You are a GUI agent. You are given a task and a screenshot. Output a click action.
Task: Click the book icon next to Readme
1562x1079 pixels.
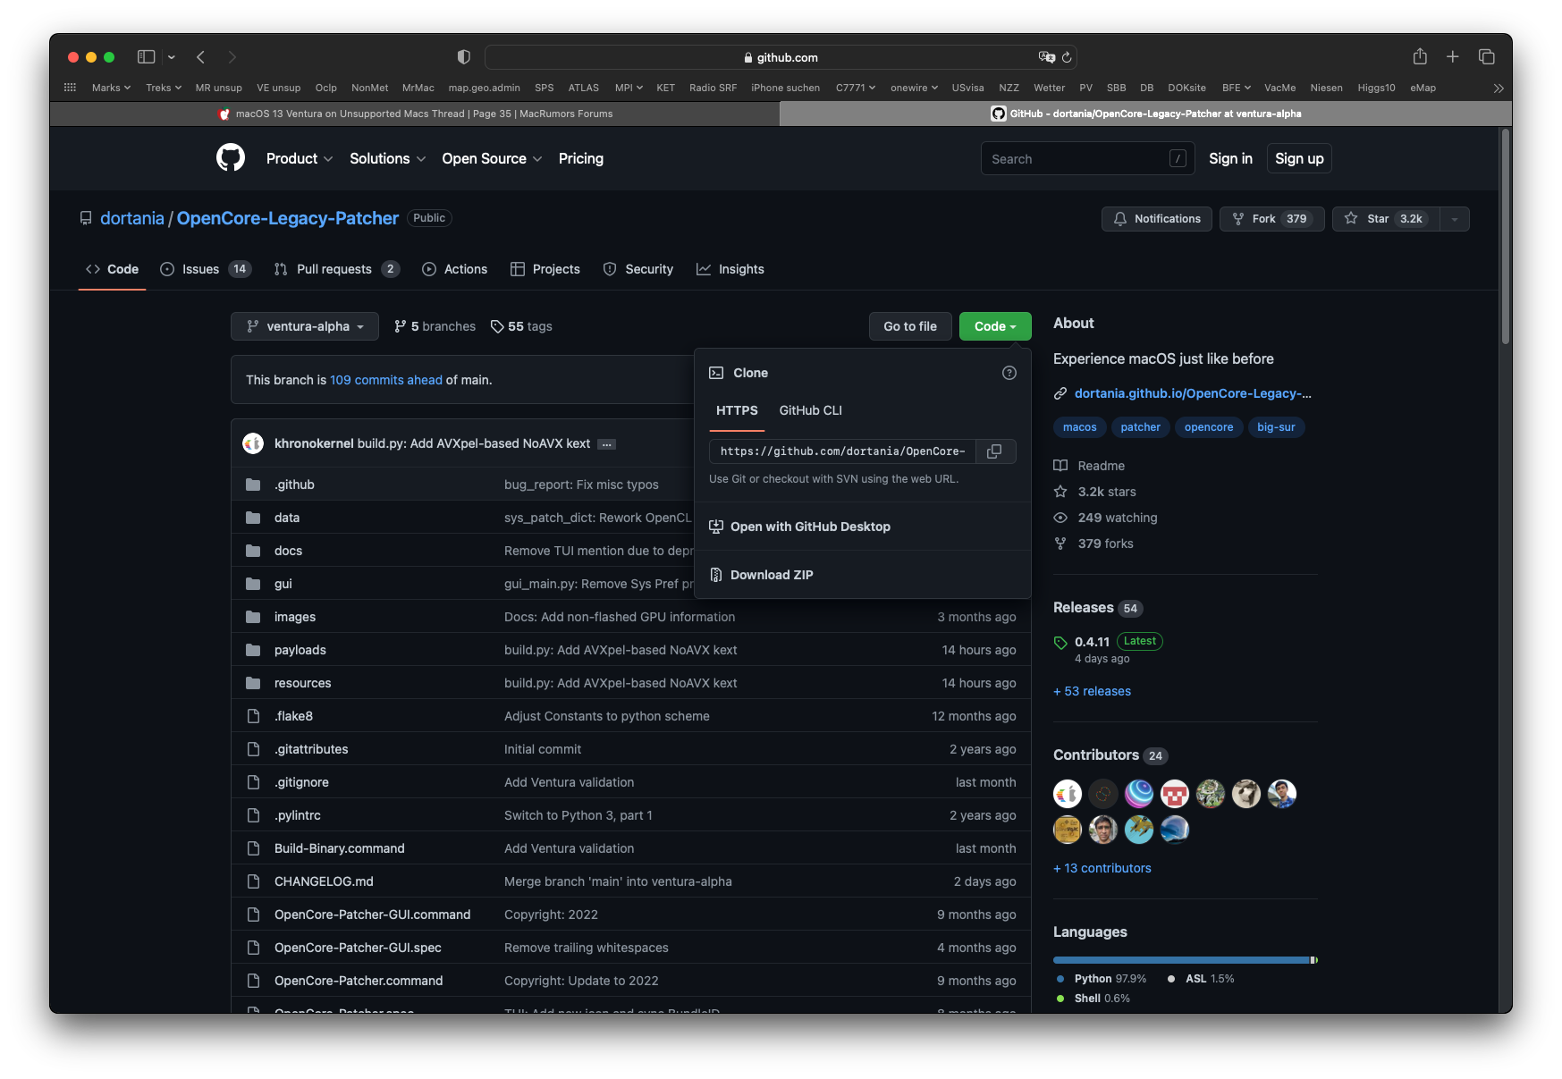[1060, 466]
